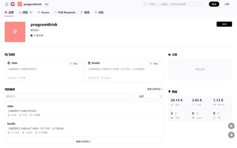Image resolution: width=237 pixels, height=148 pixels.
Task: Click the floating smiley feedback icon
Action: pyautogui.click(x=231, y=135)
